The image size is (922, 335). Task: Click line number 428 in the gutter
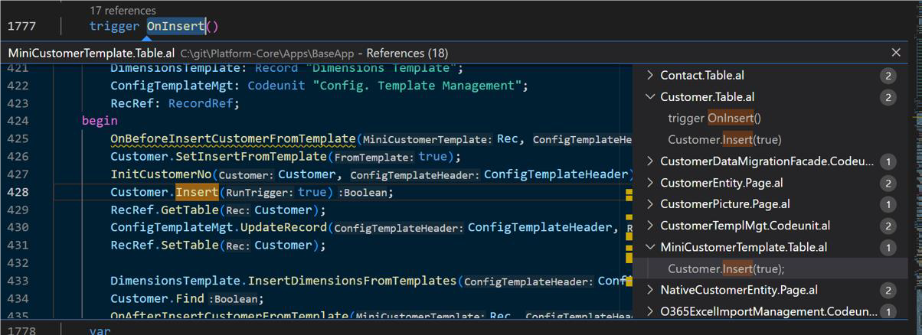tap(18, 192)
